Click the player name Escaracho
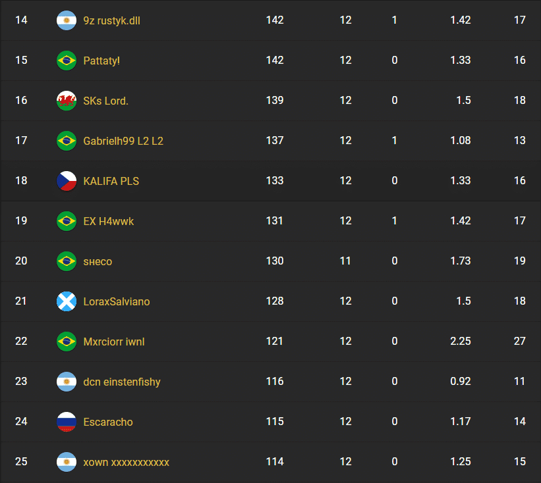Screen dimensions: 541x483 (x=107, y=422)
